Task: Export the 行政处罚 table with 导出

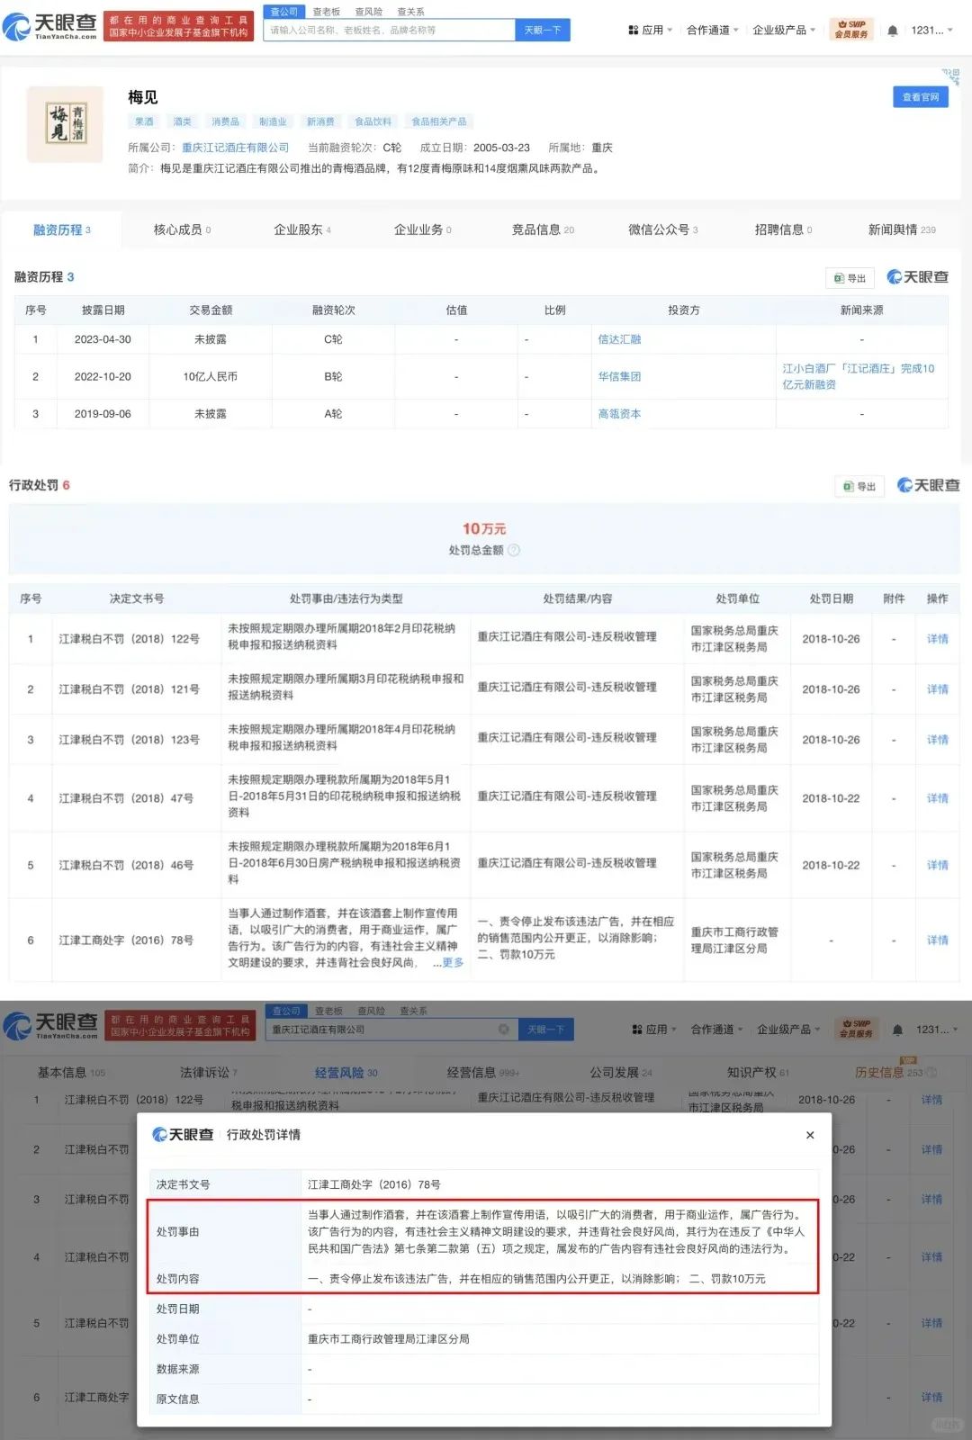Action: (x=859, y=487)
